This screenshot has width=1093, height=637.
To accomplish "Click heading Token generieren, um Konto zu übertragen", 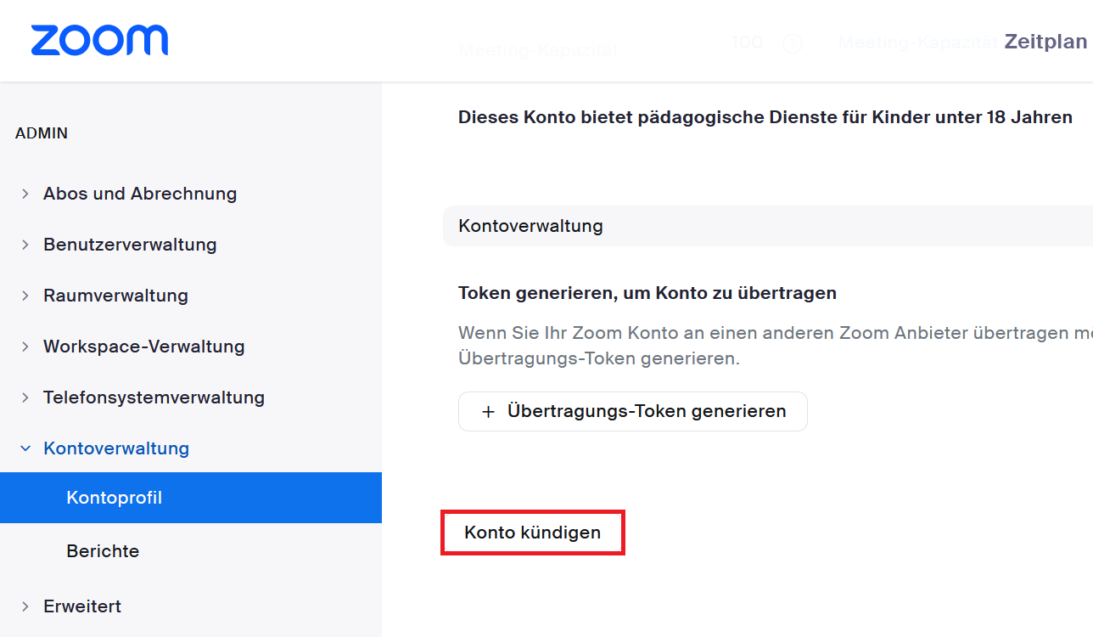I will (647, 293).
